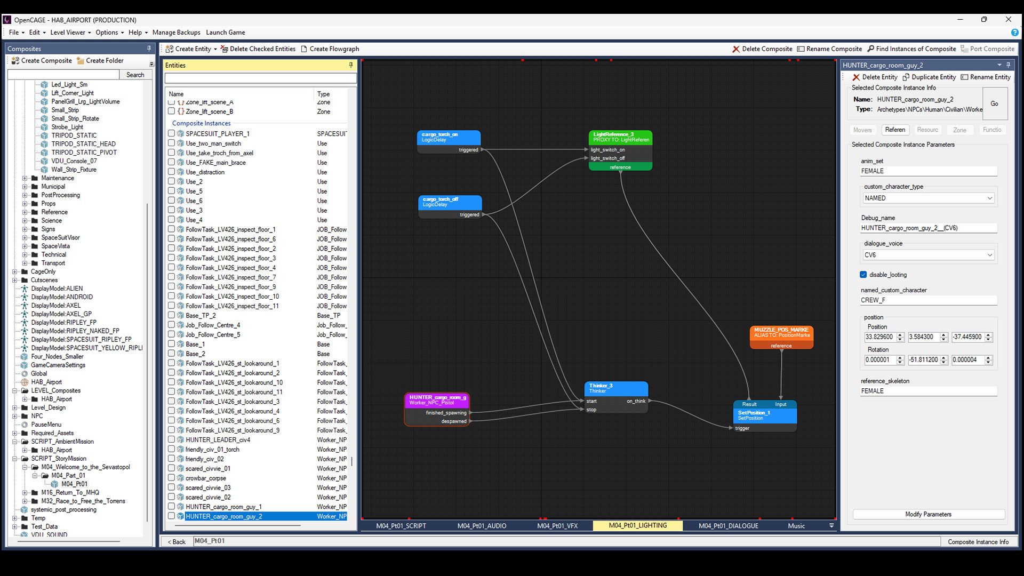Click the Delete Checked Entities icon
The height and width of the screenshot is (576, 1024).
pyautogui.click(x=225, y=49)
